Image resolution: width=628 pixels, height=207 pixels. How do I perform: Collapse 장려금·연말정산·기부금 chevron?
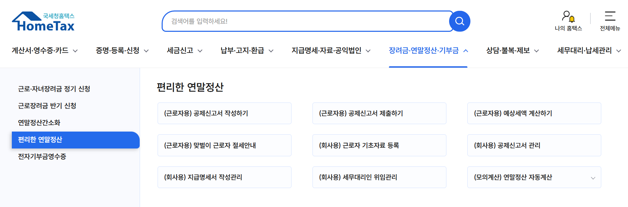pyautogui.click(x=466, y=51)
